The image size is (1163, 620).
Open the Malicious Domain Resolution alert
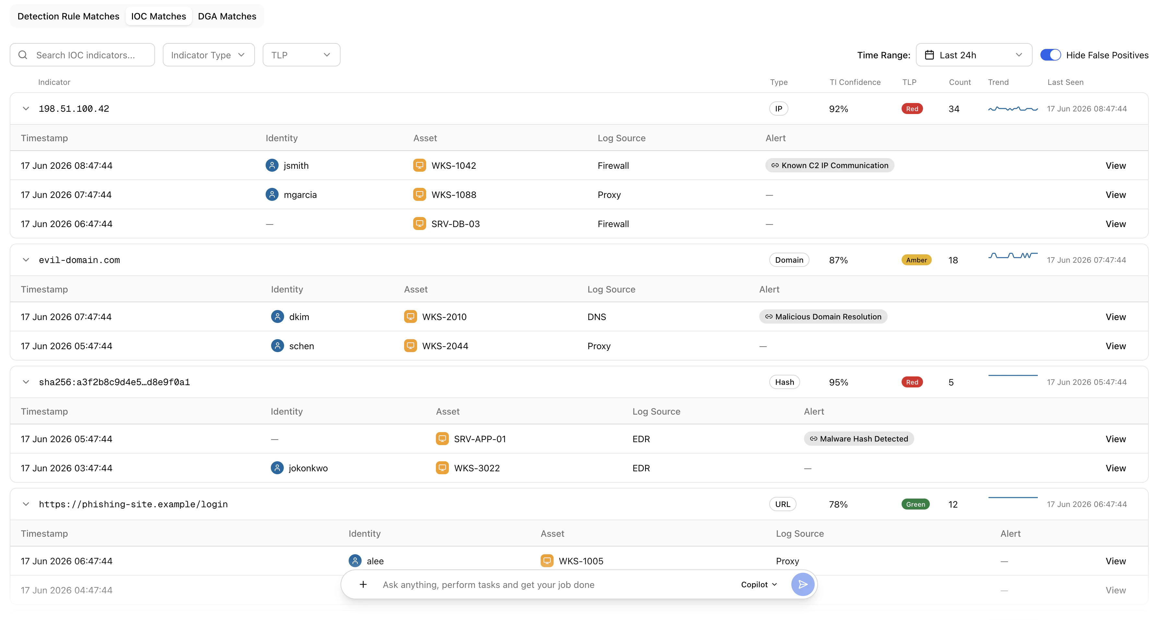[x=823, y=316]
